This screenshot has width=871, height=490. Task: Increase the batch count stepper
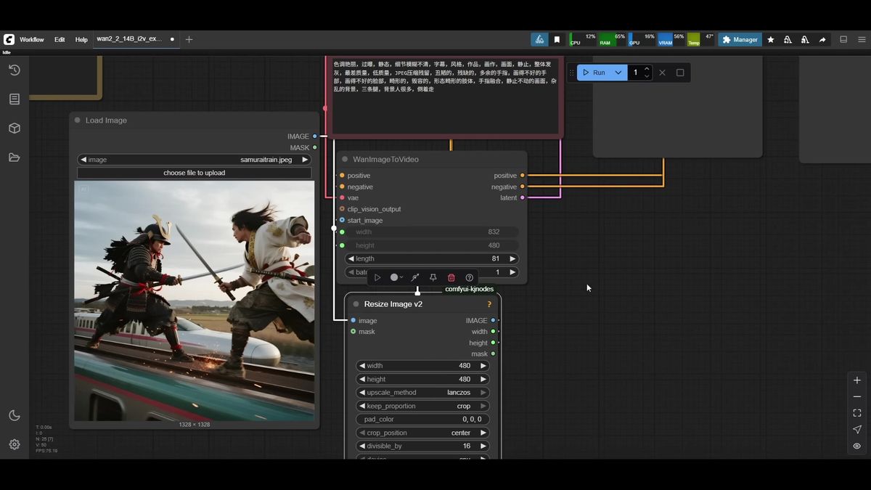tap(647, 70)
